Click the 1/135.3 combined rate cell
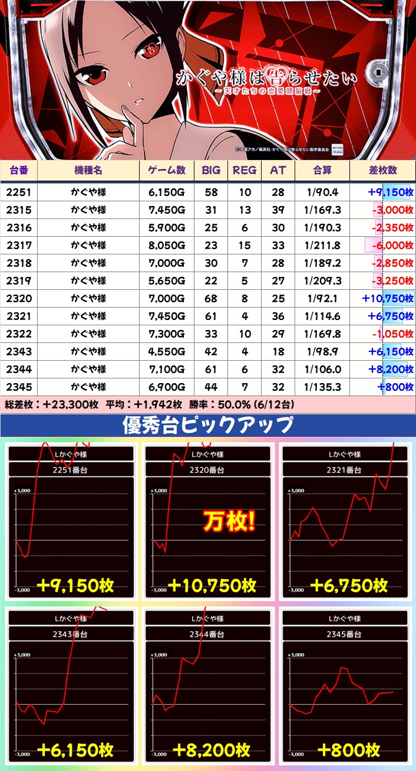Screen dimensions: 416x771 [x=322, y=387]
